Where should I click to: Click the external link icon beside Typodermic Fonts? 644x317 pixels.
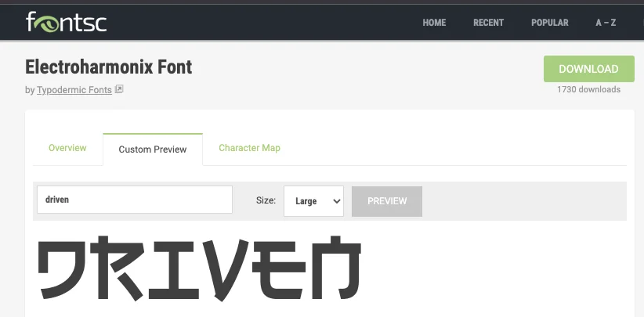(119, 89)
